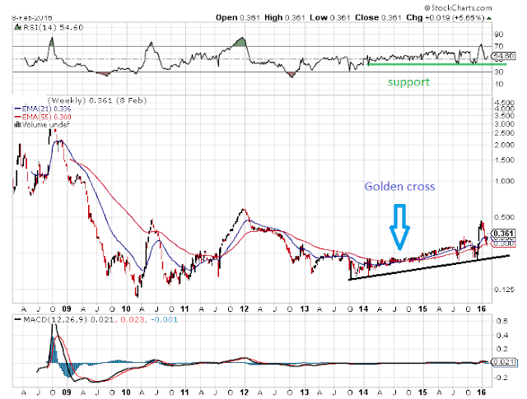The width and height of the screenshot is (527, 399).
Task: Click year 16 on the price chart time axis
Action: 482,309
